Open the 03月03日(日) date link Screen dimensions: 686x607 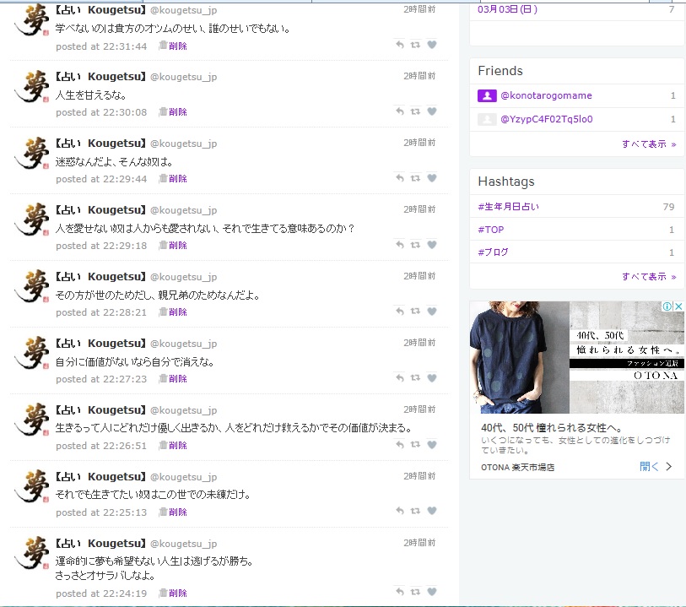[x=507, y=9]
